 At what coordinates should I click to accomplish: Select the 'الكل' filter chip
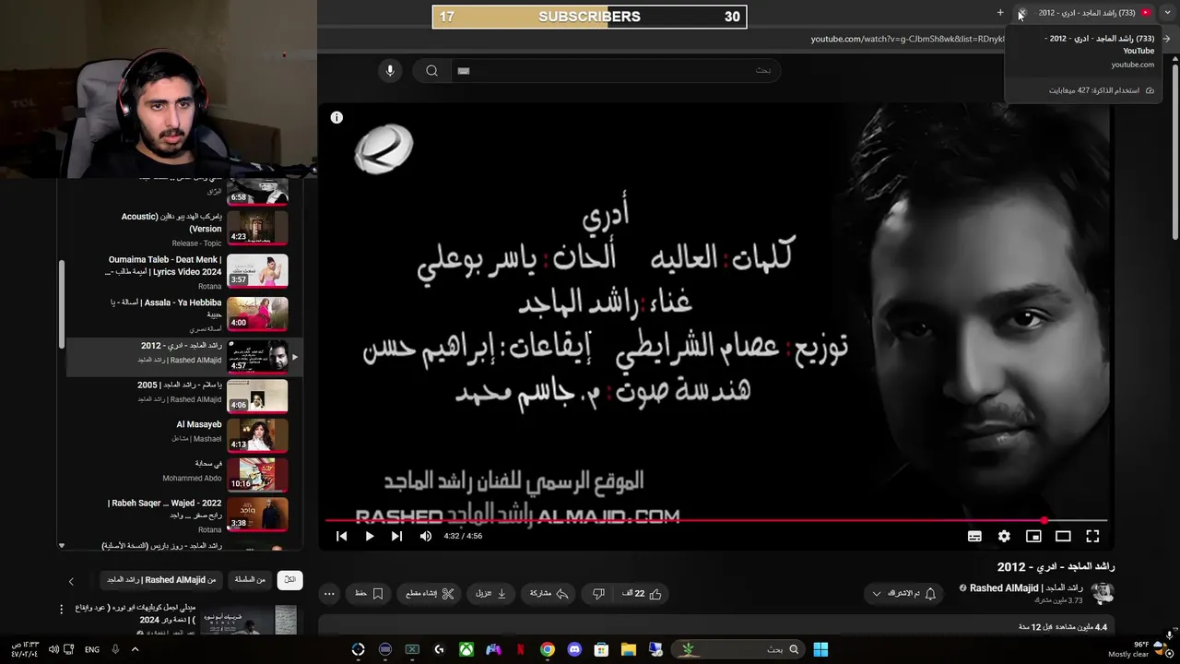click(289, 580)
